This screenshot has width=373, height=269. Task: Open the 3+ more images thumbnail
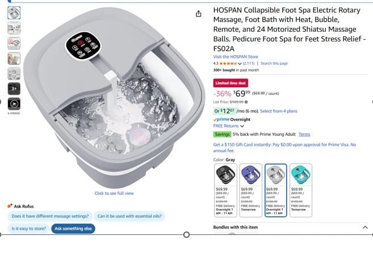[x=14, y=89]
